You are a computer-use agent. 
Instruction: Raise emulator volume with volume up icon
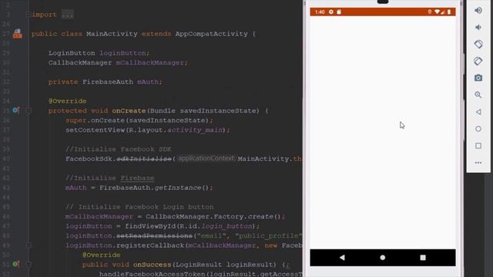coord(478,10)
